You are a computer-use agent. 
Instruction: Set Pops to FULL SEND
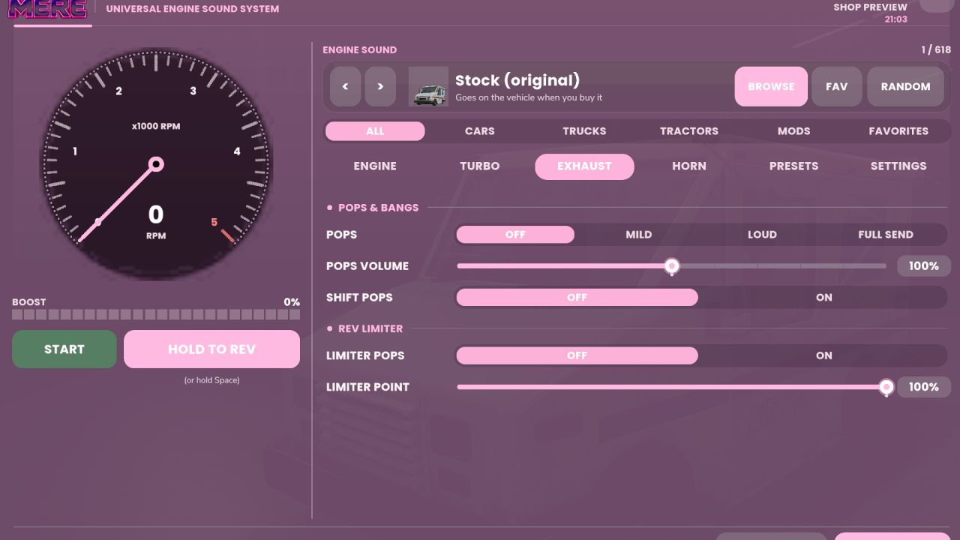click(x=886, y=235)
